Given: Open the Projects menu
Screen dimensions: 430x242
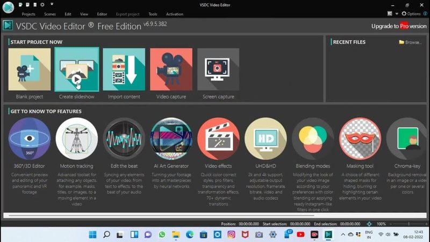Looking at the screenshot, I should click(x=28, y=14).
